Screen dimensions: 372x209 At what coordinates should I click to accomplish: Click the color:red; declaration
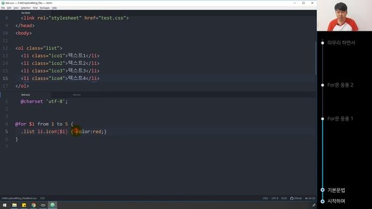[x=90, y=132]
